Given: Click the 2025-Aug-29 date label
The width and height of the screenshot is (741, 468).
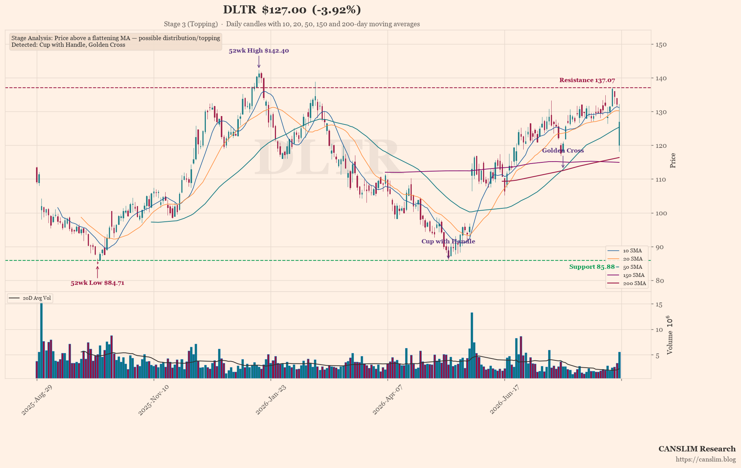Looking at the screenshot, I should [x=37, y=400].
